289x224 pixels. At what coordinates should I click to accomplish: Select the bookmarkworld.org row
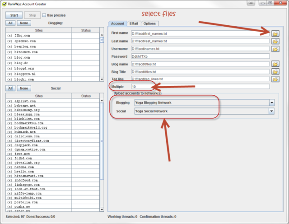click(52, 127)
